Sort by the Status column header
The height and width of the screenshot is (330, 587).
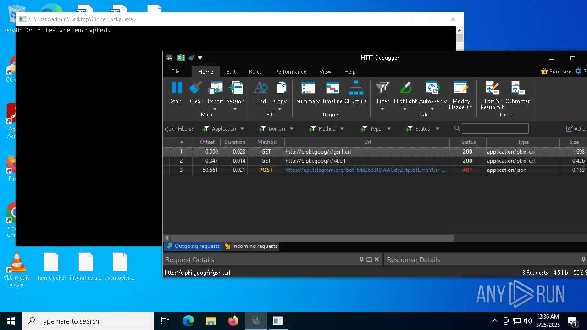[x=468, y=142]
